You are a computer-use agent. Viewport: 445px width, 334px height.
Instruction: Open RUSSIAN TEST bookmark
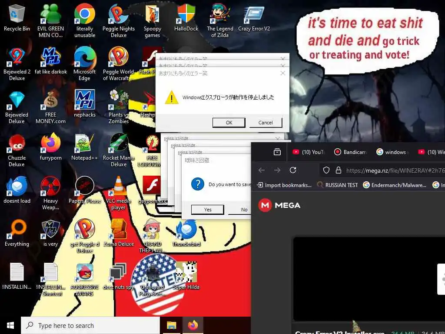(337, 185)
